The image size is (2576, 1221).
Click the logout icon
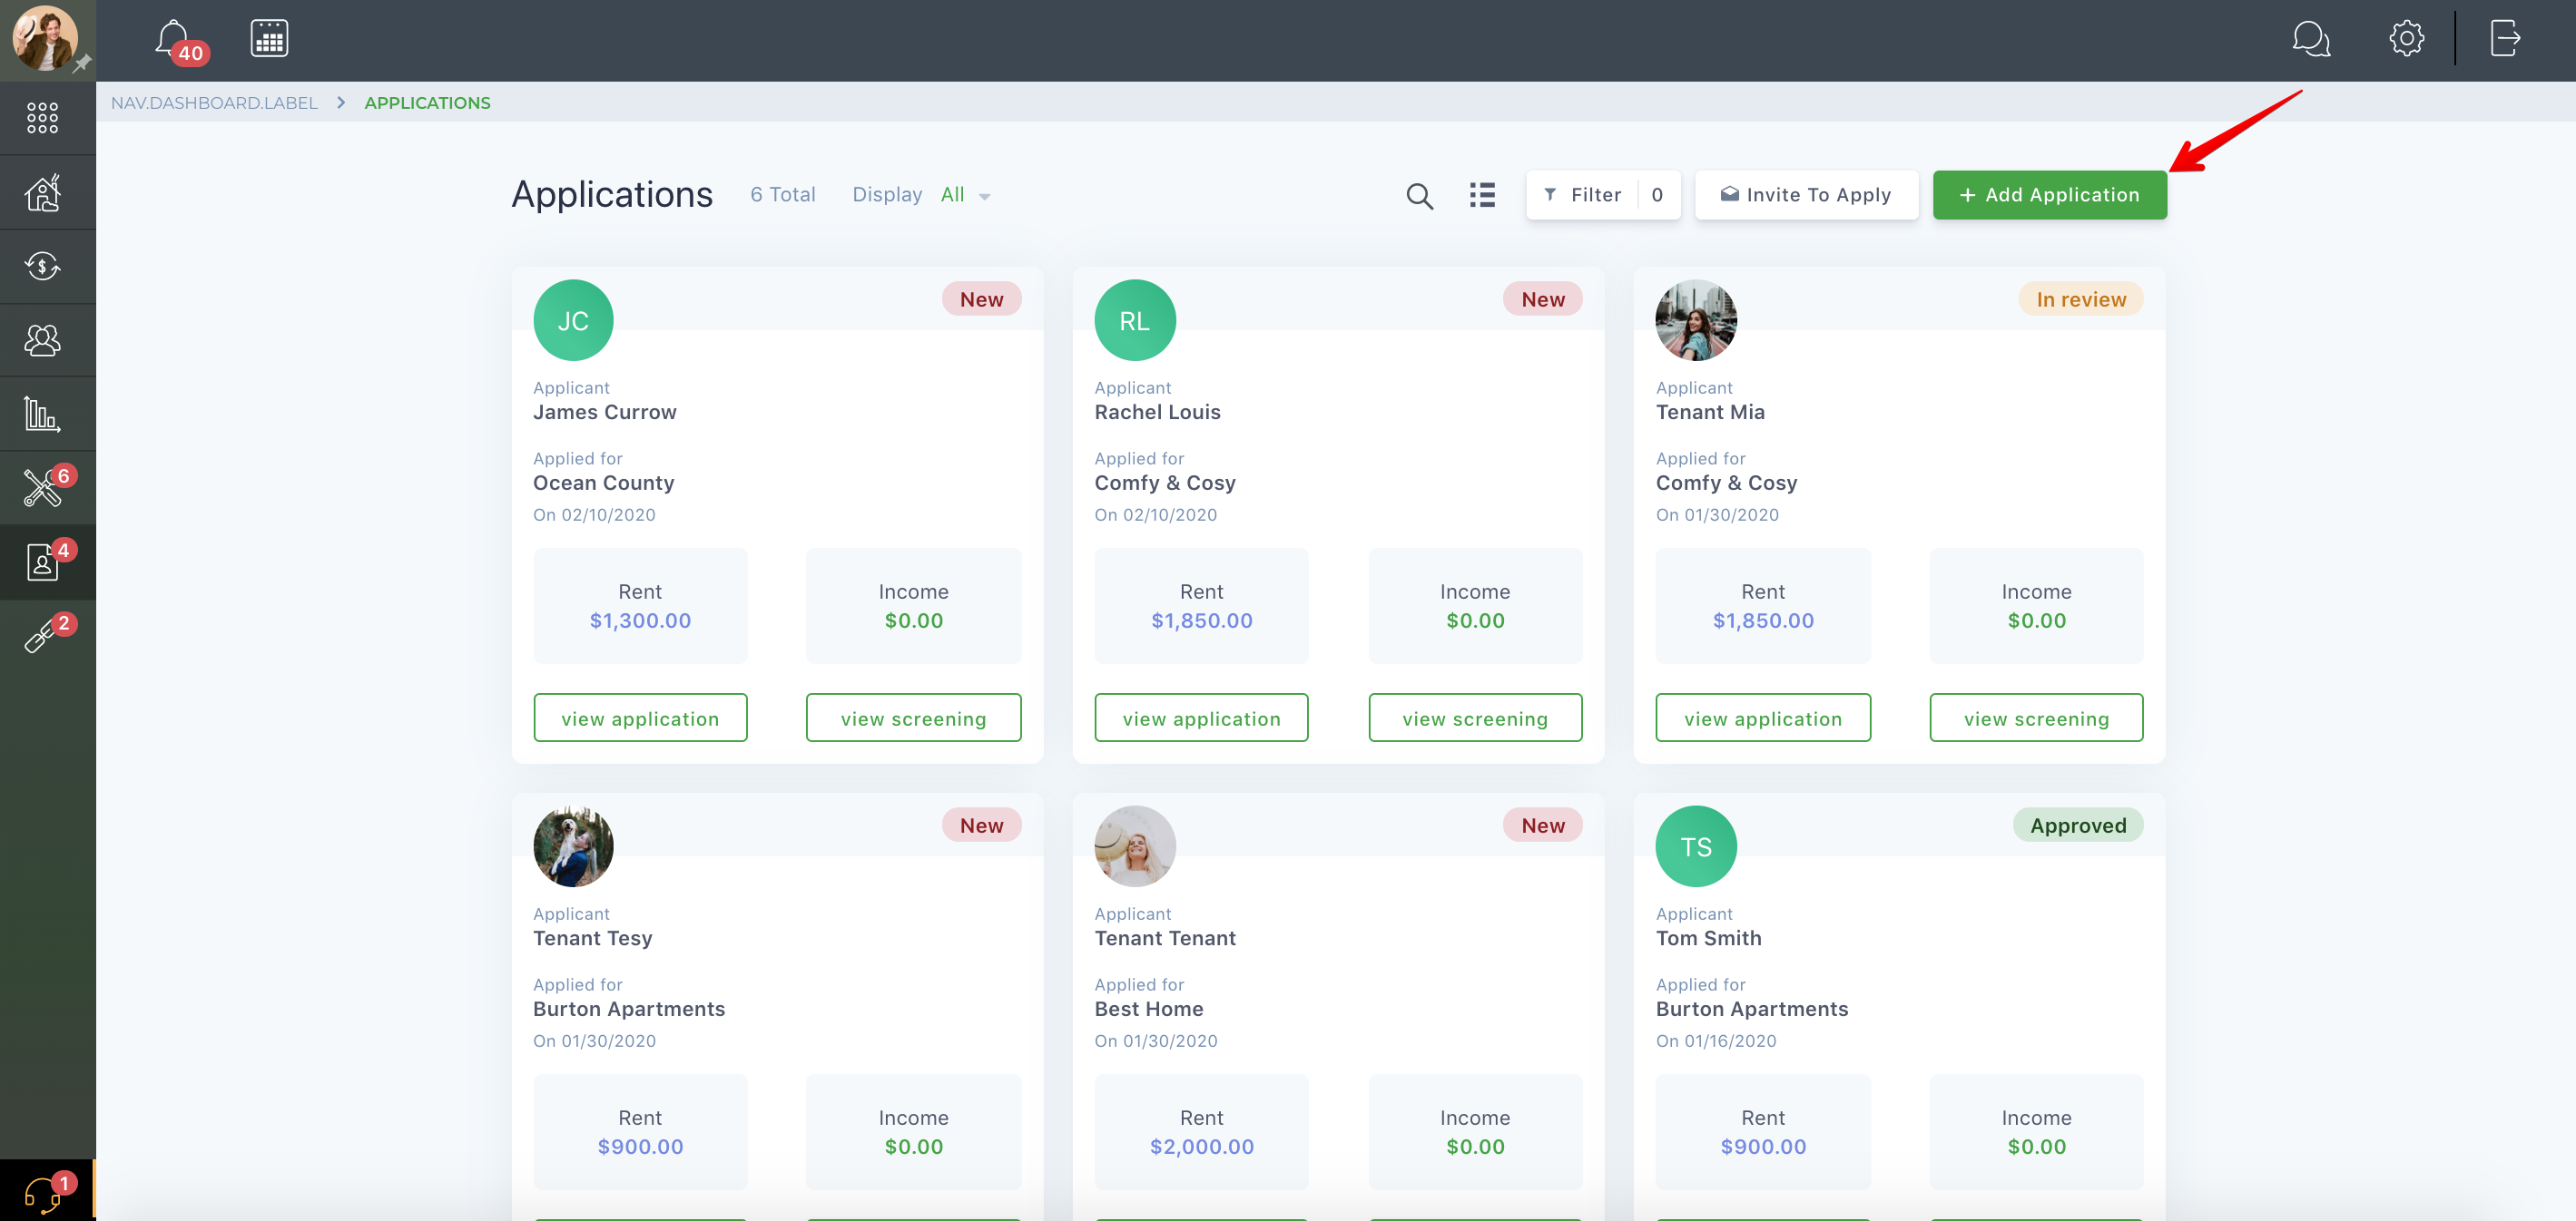pyautogui.click(x=2504, y=39)
